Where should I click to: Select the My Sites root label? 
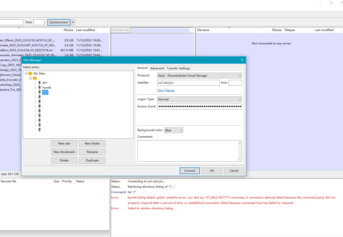pyautogui.click(x=39, y=73)
